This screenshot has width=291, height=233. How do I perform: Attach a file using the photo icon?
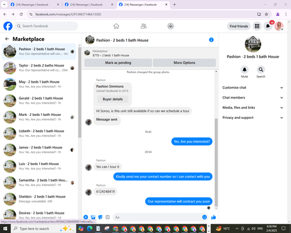coord(93,217)
